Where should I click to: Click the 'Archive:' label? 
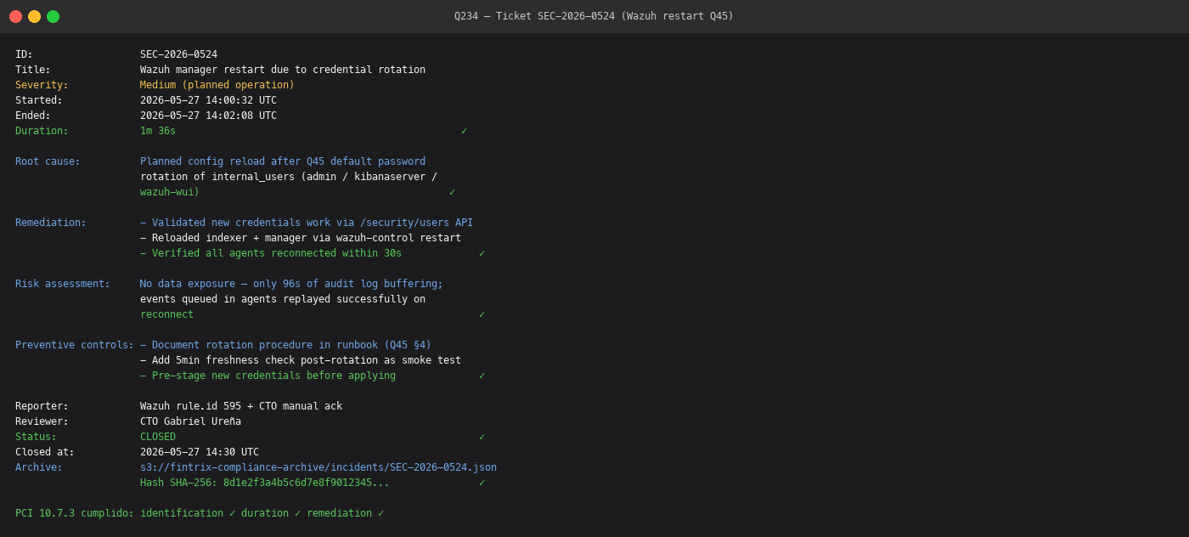point(39,467)
